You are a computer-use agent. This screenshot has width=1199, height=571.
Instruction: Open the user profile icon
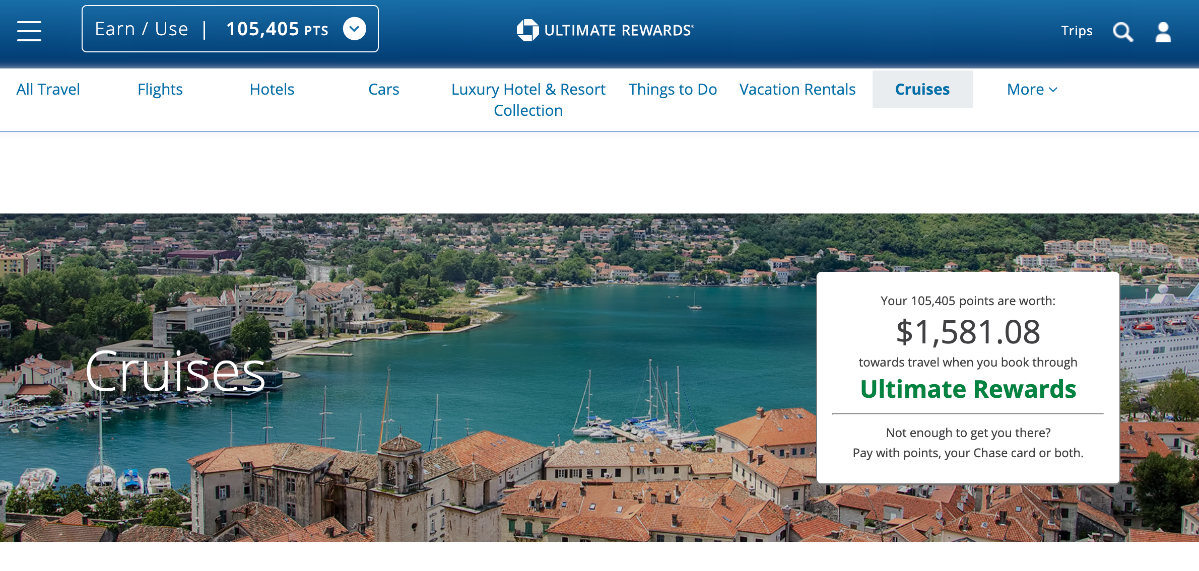pyautogui.click(x=1163, y=32)
